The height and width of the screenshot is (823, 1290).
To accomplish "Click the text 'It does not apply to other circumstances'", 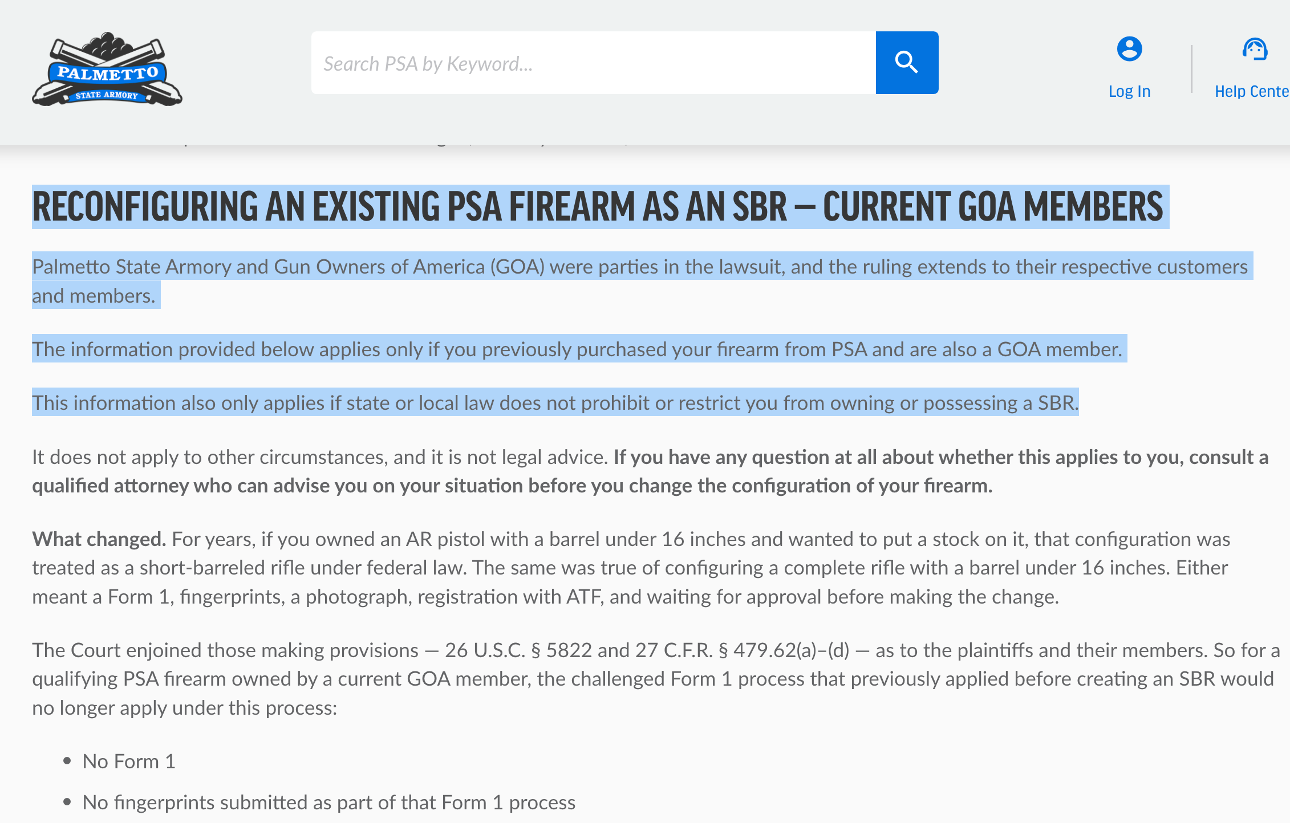I will (320, 457).
